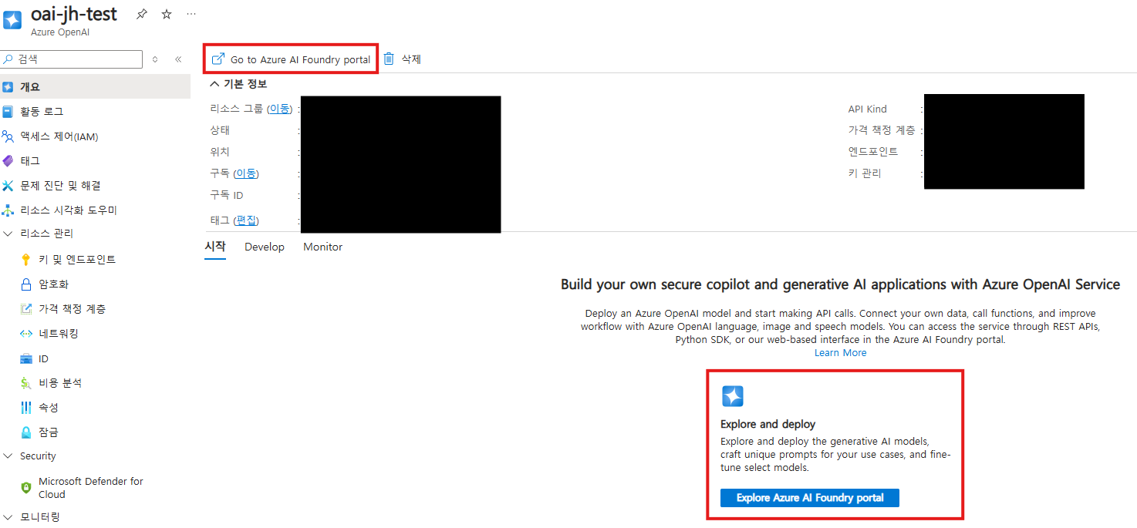
Task: Focus the 검색 sidebar search box
Action: [x=73, y=59]
